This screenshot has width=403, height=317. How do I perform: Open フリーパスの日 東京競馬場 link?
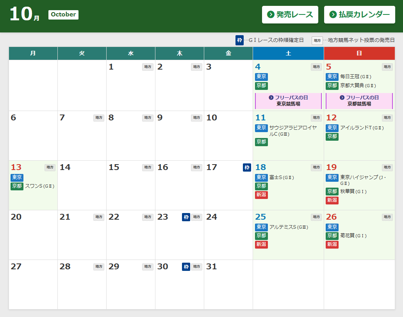[x=288, y=101]
